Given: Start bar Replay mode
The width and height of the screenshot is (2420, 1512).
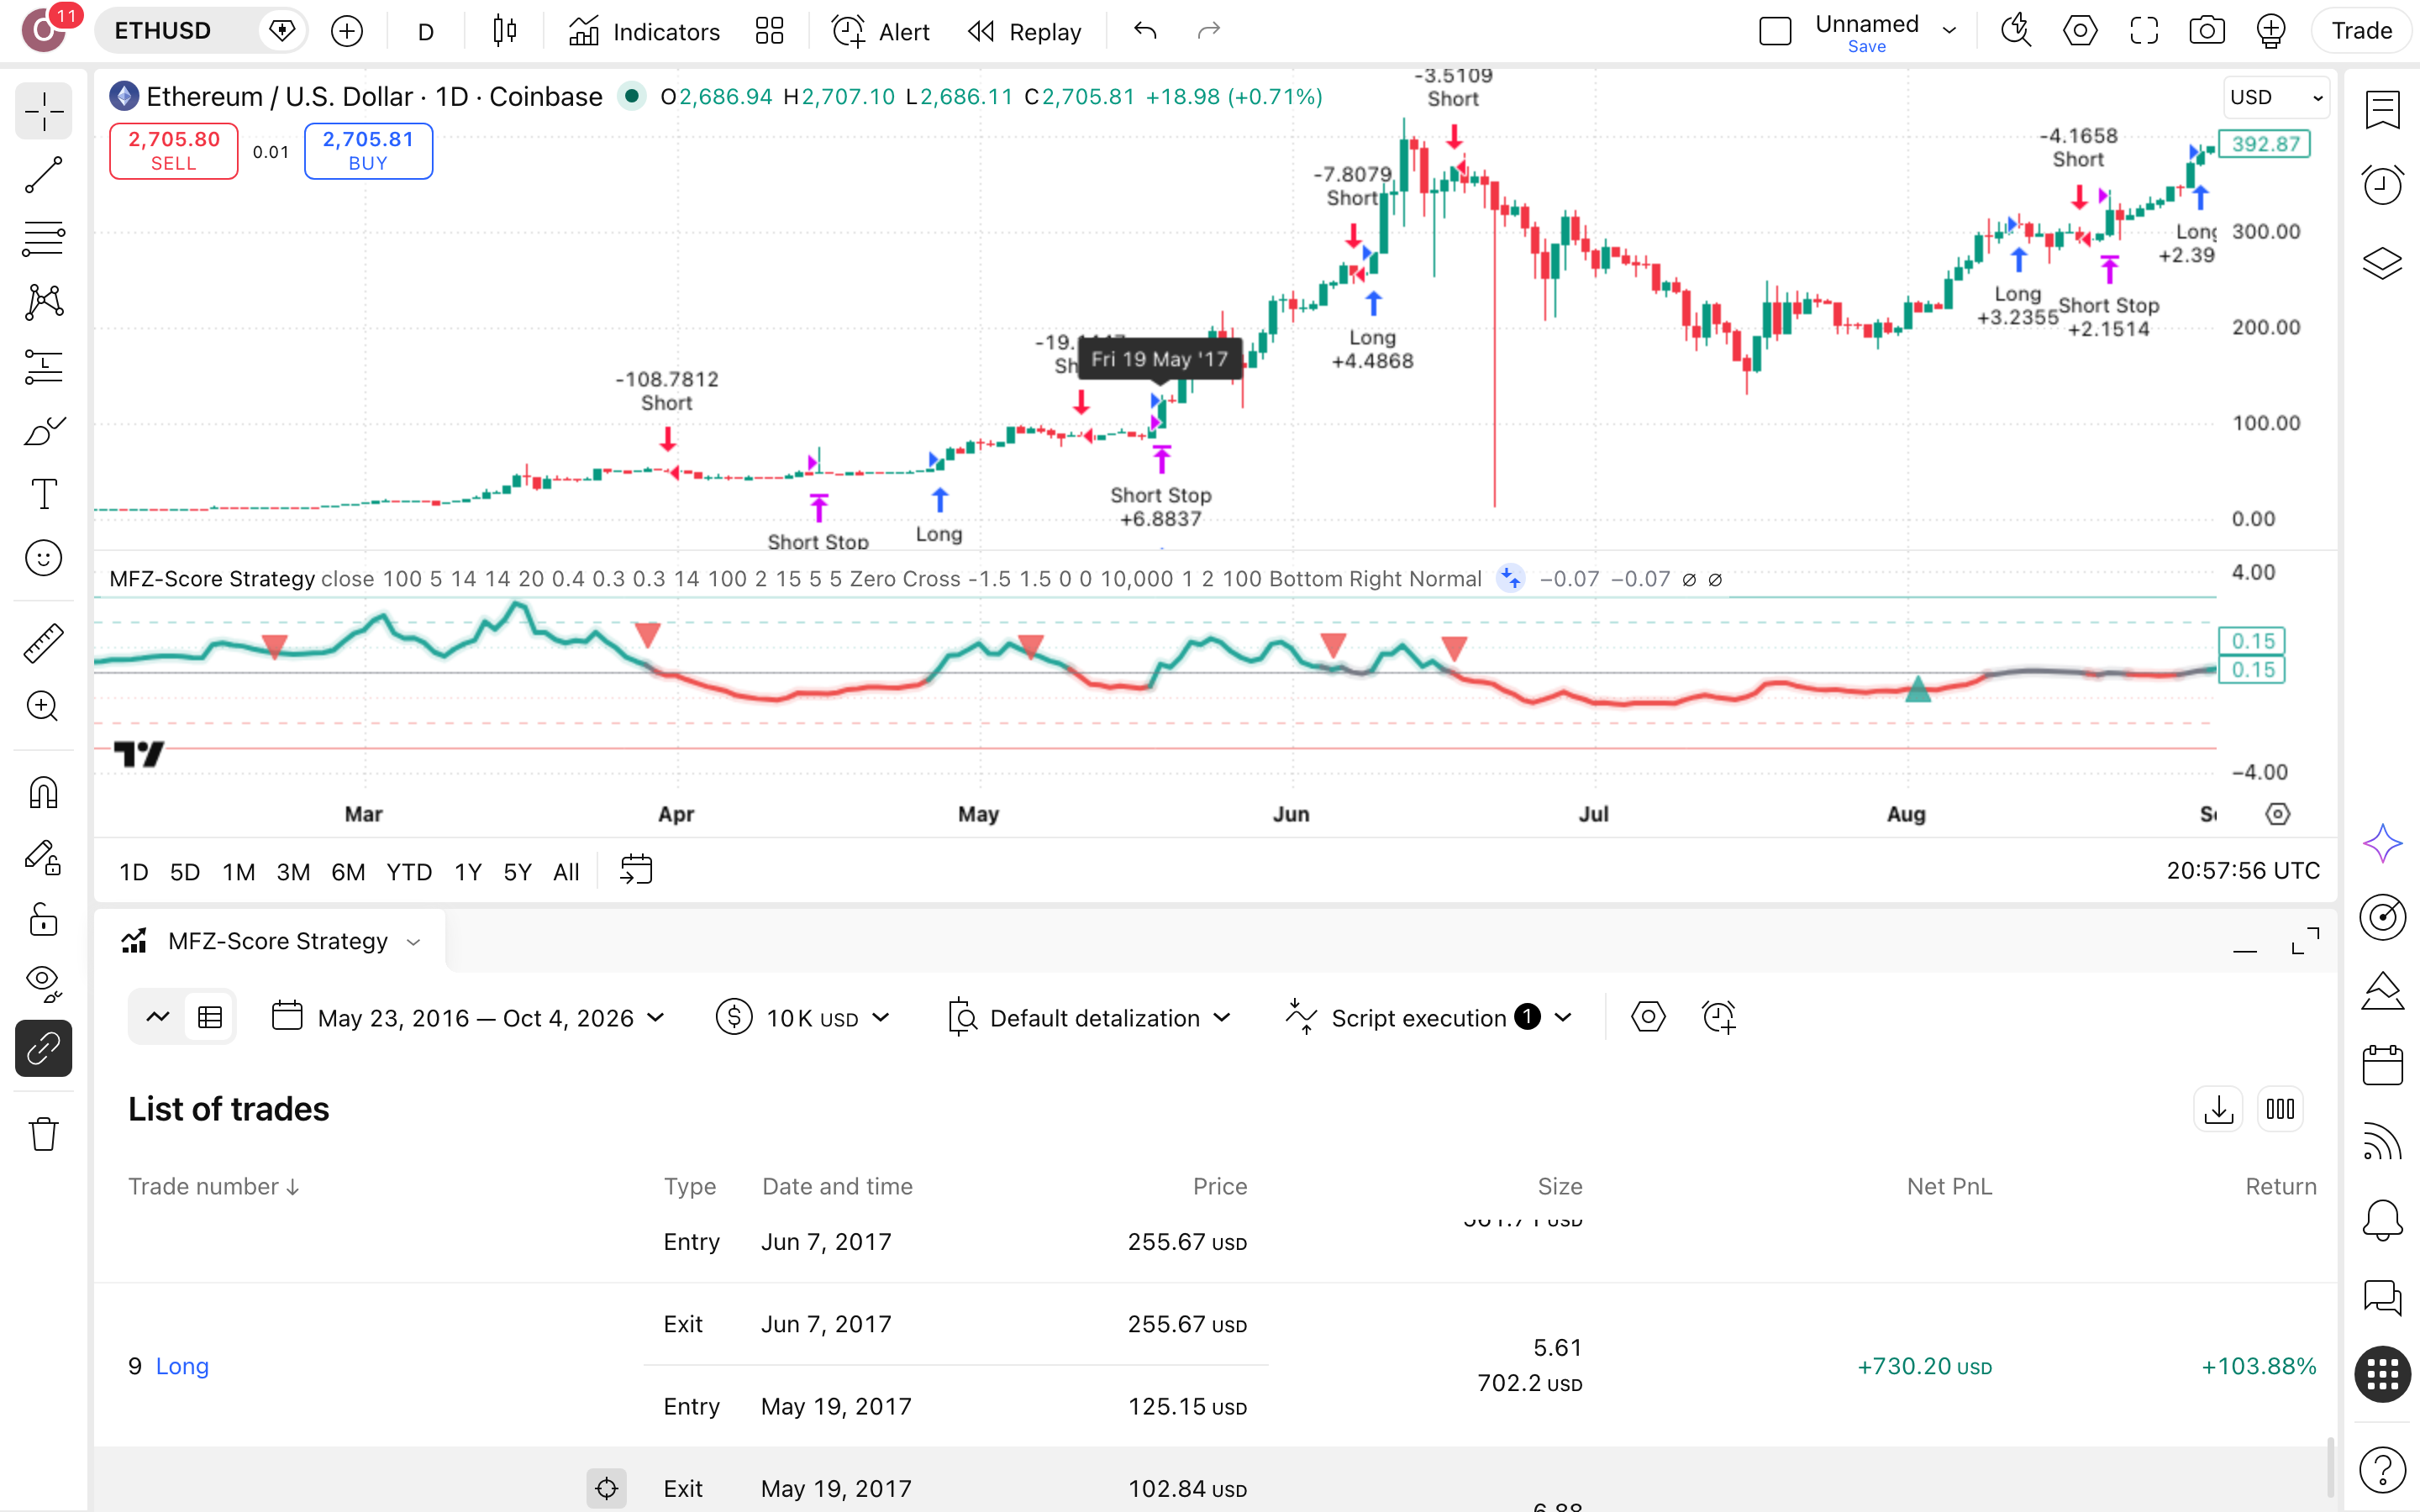Looking at the screenshot, I should (x=1025, y=31).
